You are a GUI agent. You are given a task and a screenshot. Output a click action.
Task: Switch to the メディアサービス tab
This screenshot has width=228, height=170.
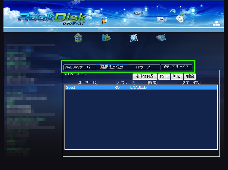click(x=176, y=67)
